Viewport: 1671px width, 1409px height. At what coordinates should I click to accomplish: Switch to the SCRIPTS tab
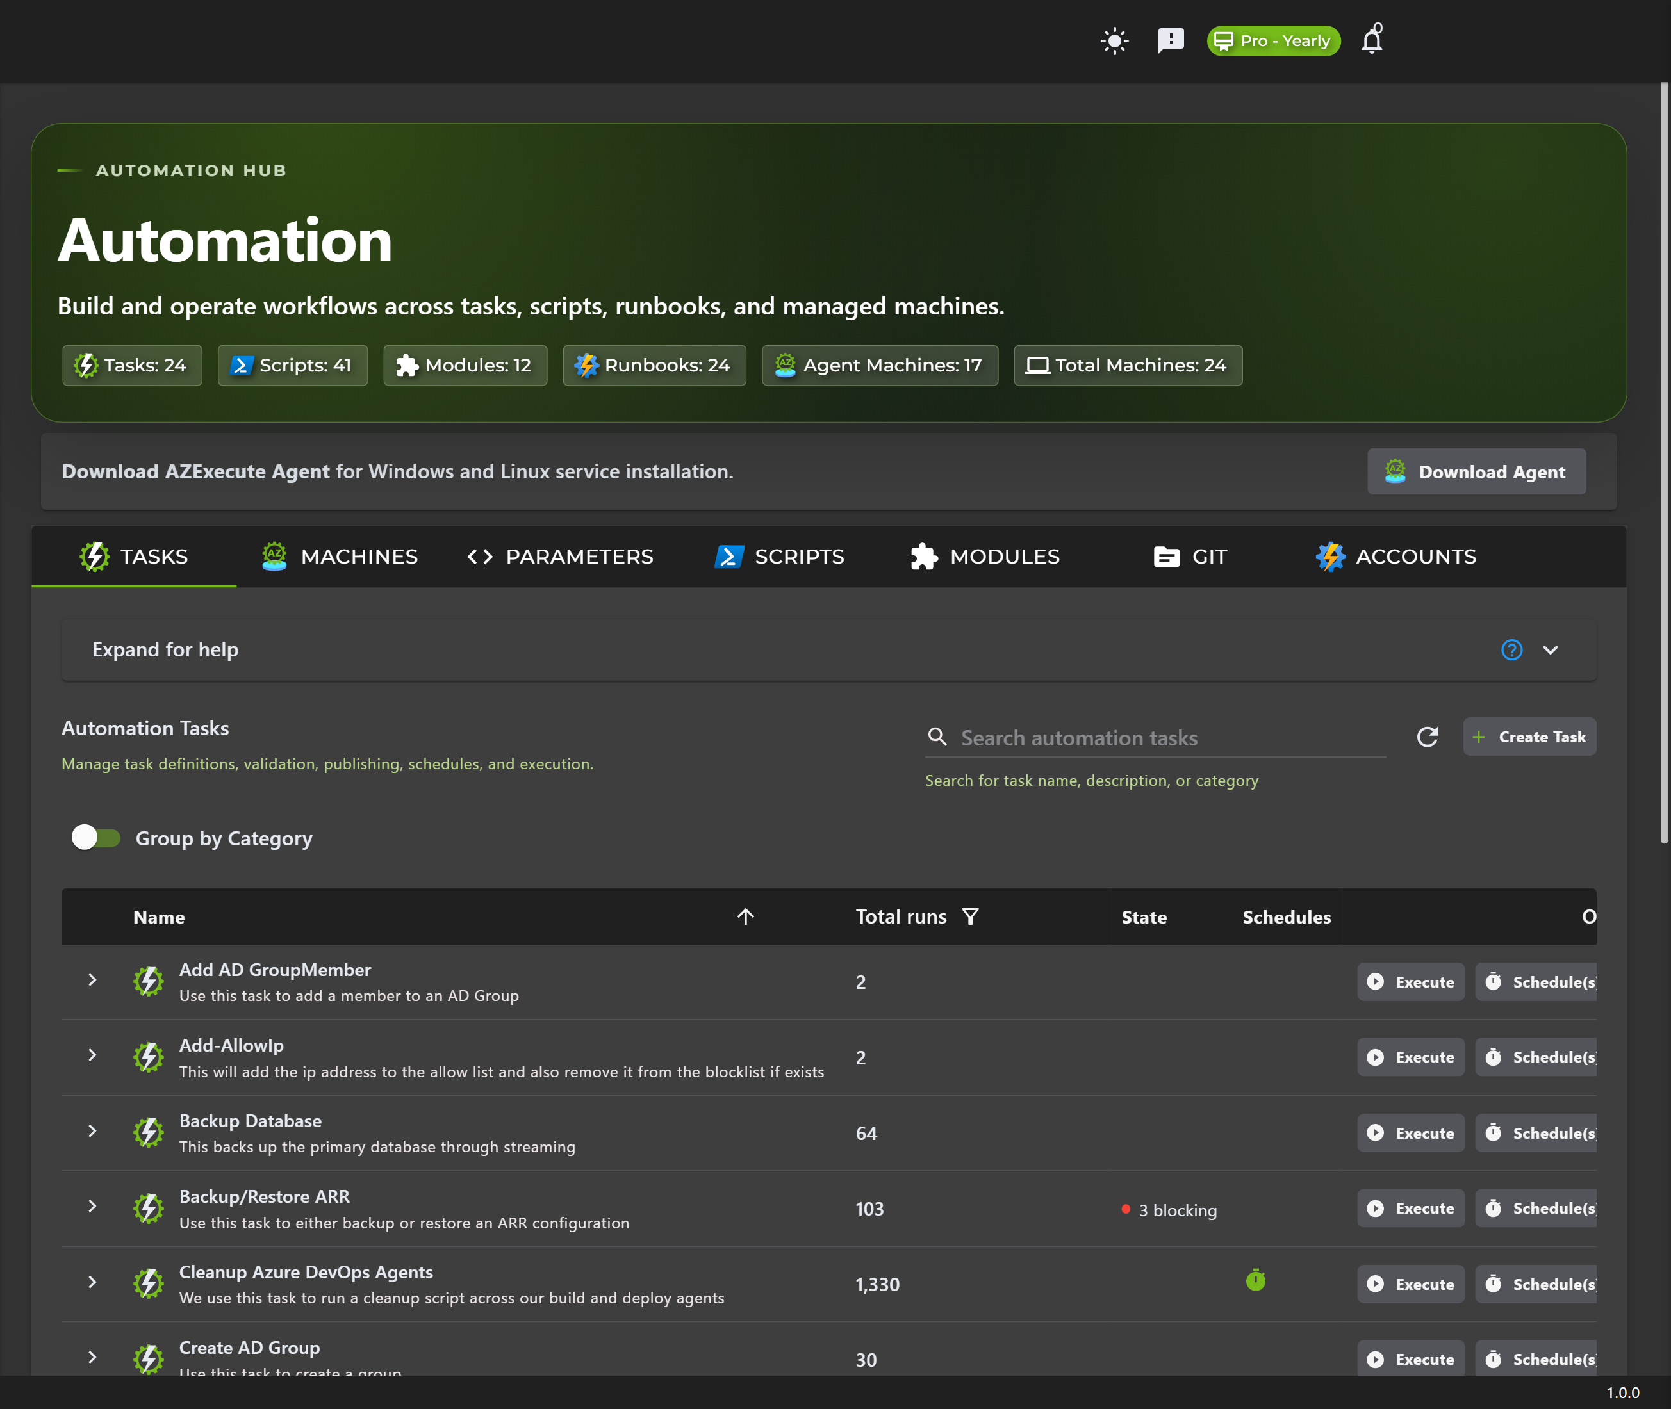tap(779, 557)
